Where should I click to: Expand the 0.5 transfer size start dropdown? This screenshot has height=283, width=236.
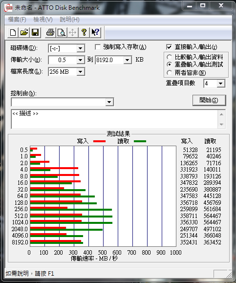(81, 60)
